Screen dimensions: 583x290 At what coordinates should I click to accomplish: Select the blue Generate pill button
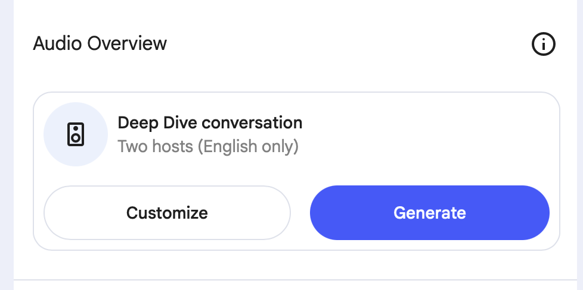pos(429,213)
